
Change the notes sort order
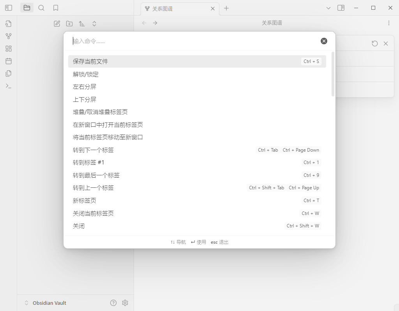(81, 23)
